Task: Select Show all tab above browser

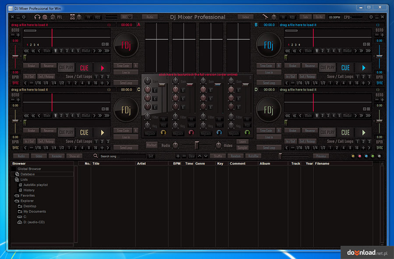Action: click(x=74, y=156)
